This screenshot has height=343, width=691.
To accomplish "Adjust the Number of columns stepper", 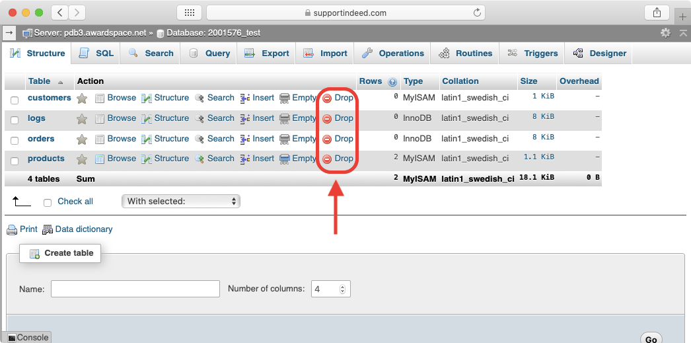I will 342,289.
